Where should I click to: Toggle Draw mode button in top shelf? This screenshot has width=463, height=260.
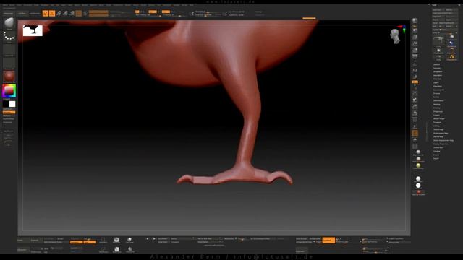[52, 13]
